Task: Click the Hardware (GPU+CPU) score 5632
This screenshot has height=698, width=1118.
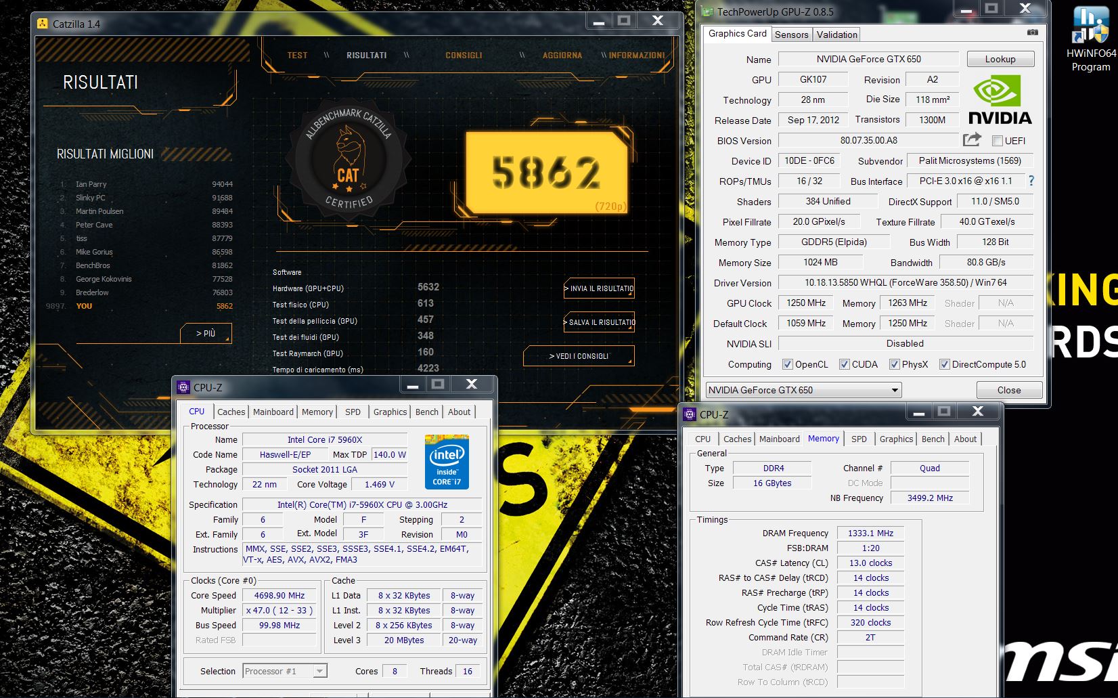Action: pos(428,288)
